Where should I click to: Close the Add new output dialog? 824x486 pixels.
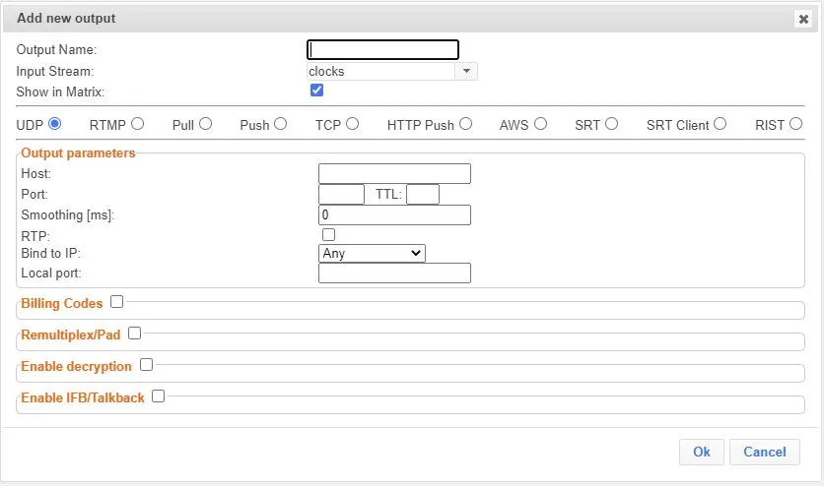tap(803, 19)
